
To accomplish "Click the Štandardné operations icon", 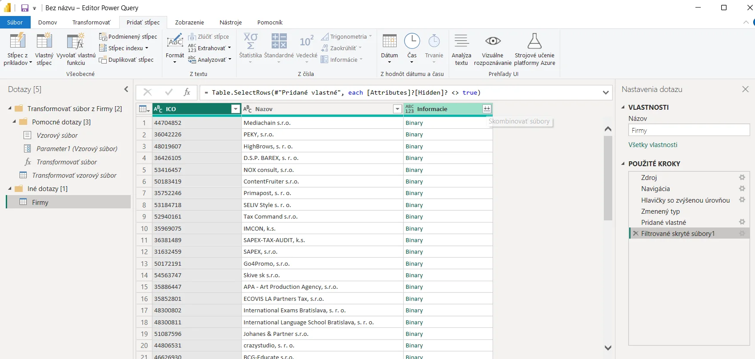I will click(279, 41).
